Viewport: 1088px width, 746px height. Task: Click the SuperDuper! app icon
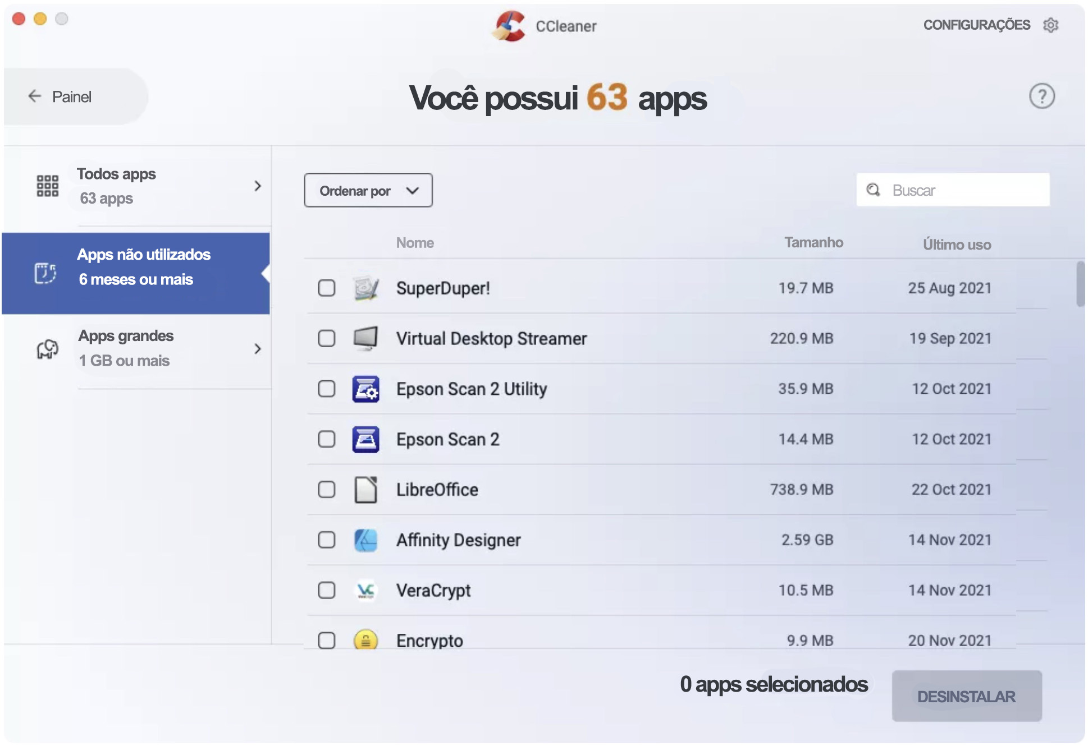tap(366, 288)
